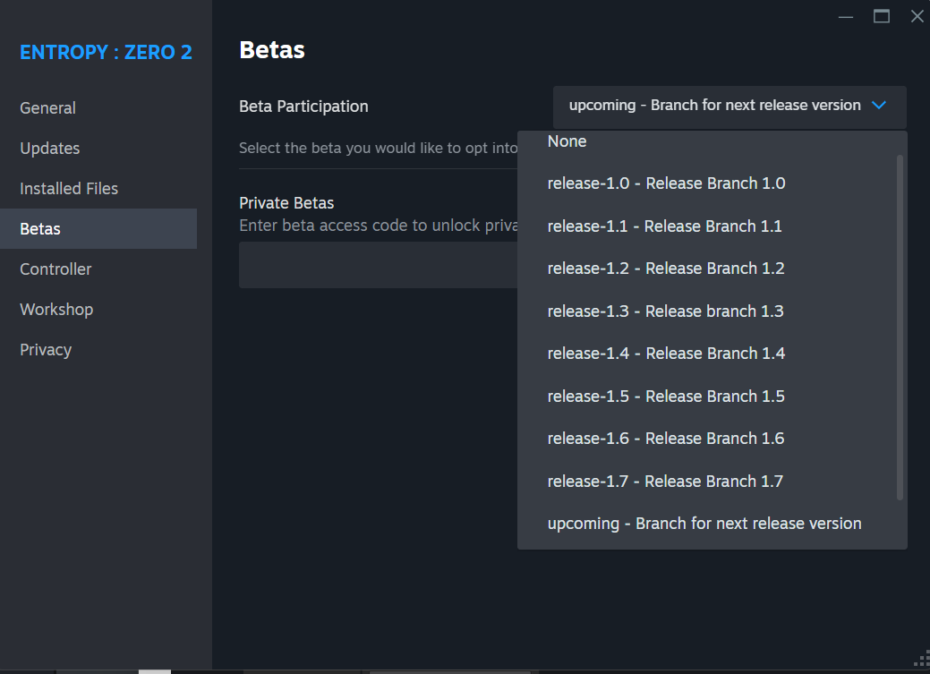Screen dimensions: 930x674
Task: Open the Workshop tab
Action: tap(56, 310)
